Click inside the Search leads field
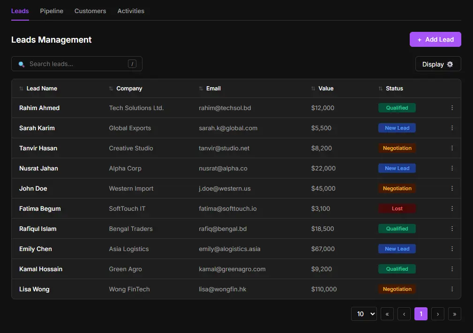 coord(70,64)
